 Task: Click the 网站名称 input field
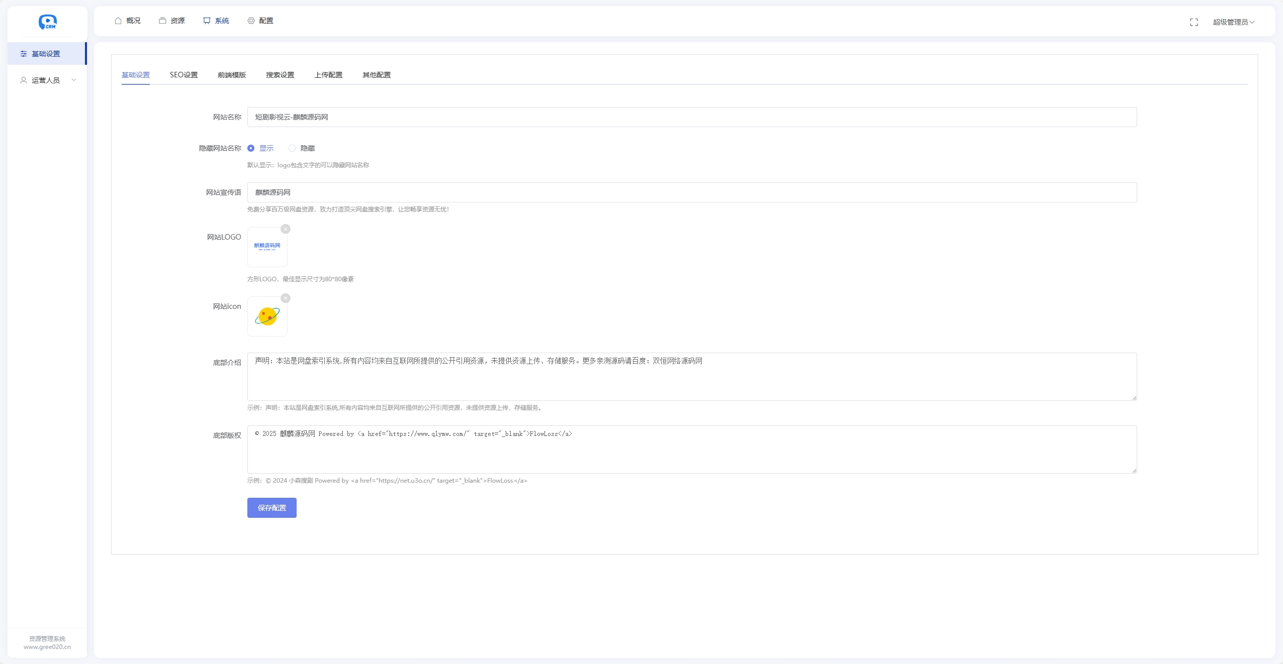pyautogui.click(x=692, y=117)
